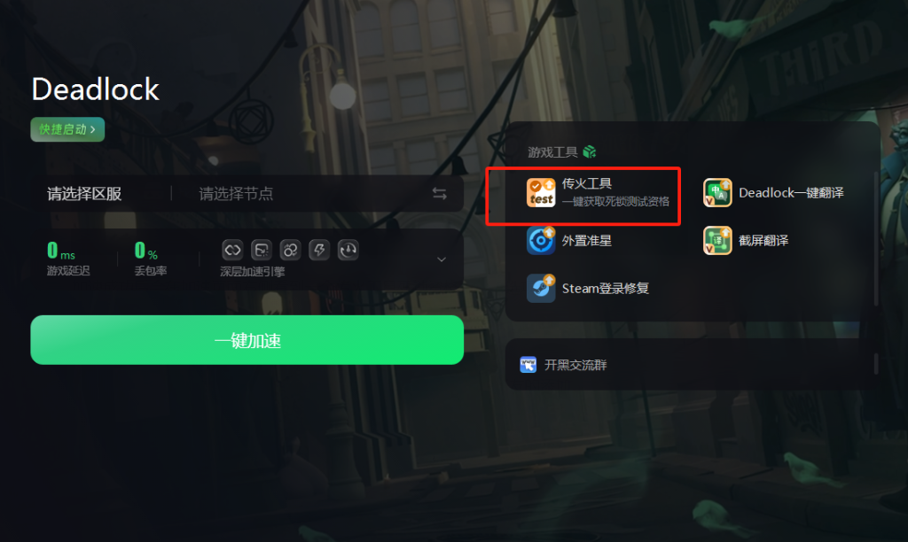The height and width of the screenshot is (542, 908).
Task: Click the speed gauge acceleration engine icon
Action: pos(348,250)
